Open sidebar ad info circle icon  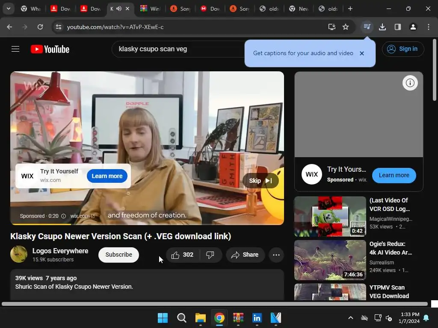tap(410, 83)
